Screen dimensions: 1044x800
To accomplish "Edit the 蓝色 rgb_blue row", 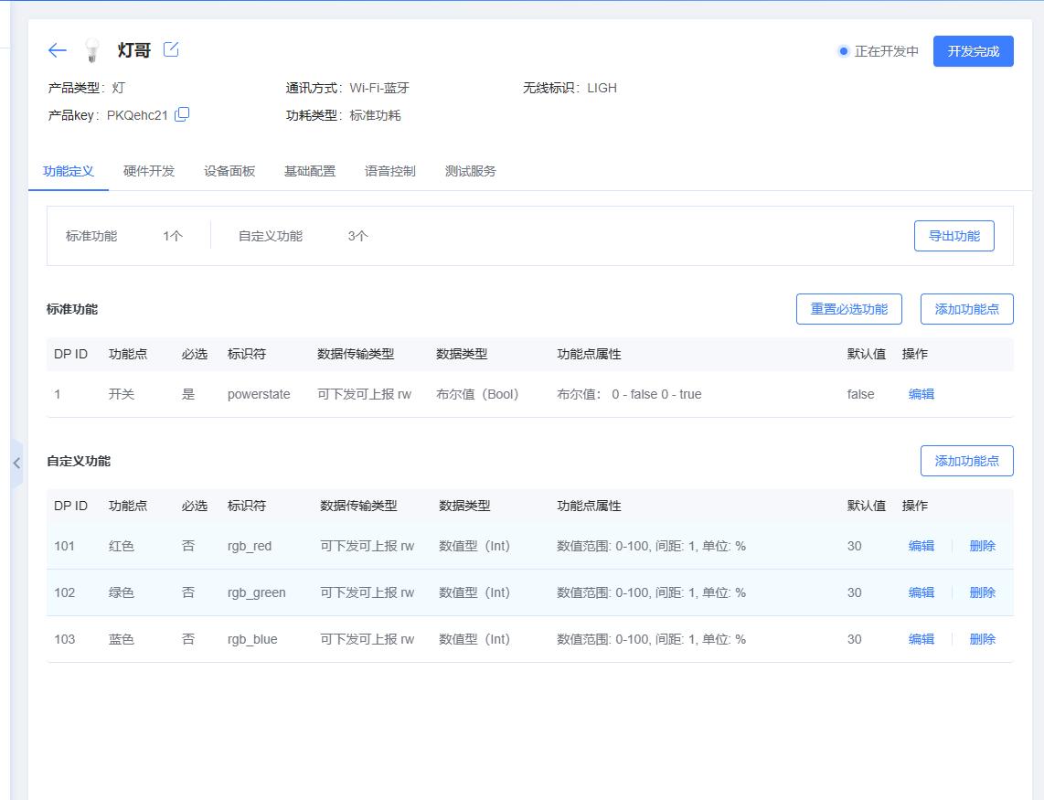I will click(x=921, y=639).
